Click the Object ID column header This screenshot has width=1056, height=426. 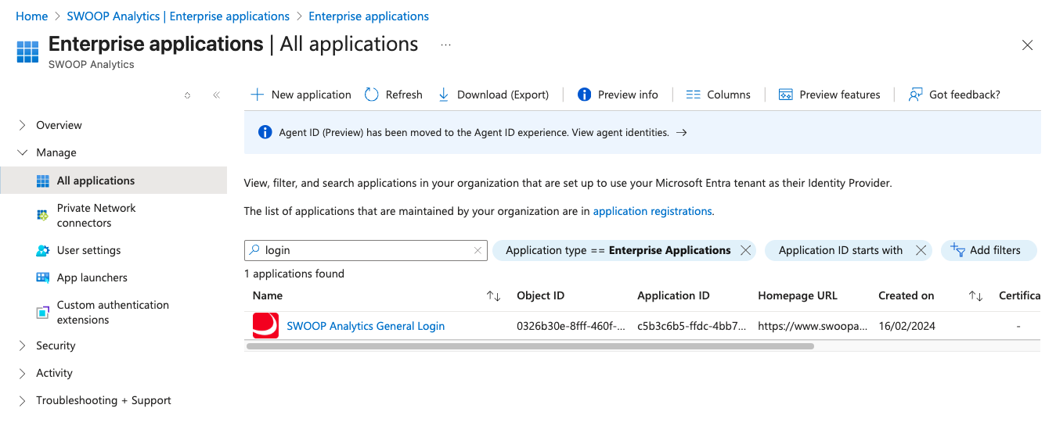(x=540, y=295)
